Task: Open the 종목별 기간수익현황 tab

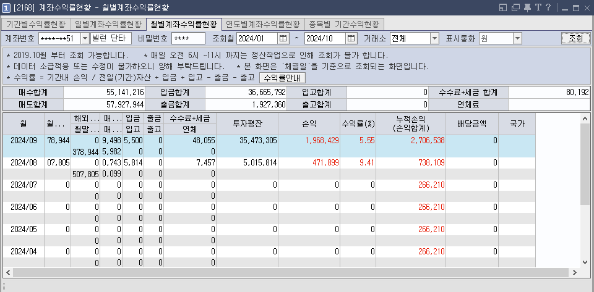Action: [344, 24]
